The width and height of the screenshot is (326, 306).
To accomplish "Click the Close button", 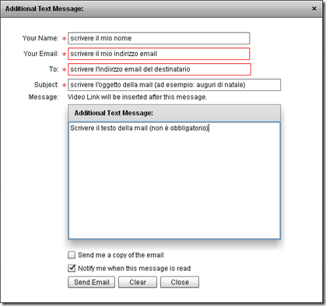I will click(180, 282).
